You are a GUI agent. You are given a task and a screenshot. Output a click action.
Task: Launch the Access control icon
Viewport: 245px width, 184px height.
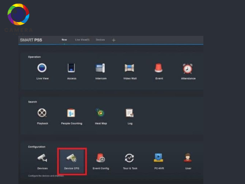pyautogui.click(x=71, y=68)
